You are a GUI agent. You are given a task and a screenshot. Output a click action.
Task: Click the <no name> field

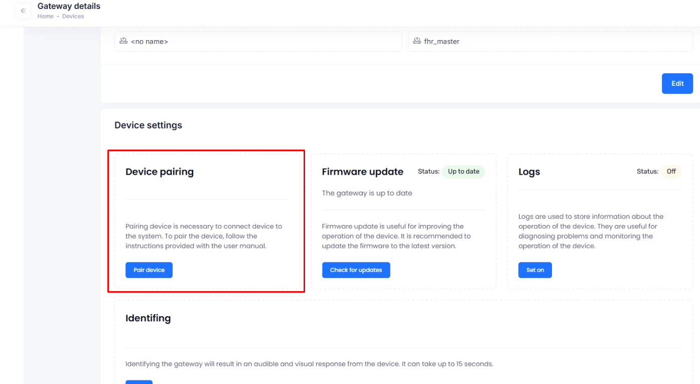click(x=258, y=42)
